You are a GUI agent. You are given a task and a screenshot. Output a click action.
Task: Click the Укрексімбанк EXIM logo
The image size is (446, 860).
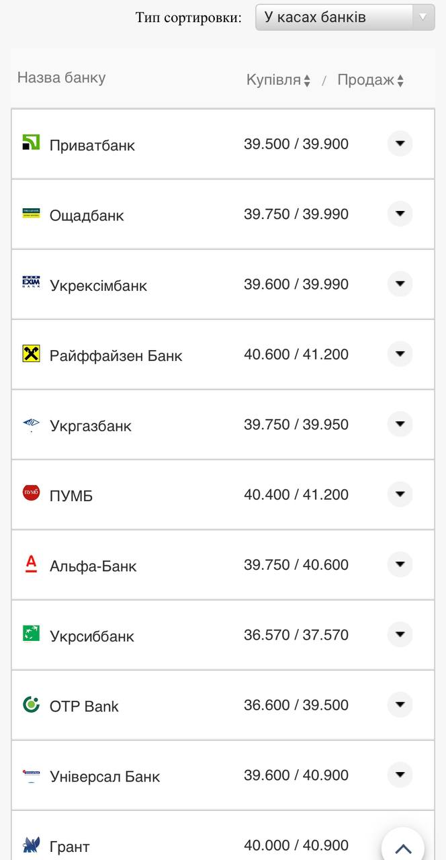31,283
